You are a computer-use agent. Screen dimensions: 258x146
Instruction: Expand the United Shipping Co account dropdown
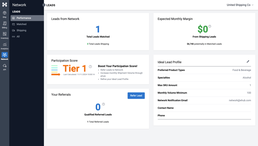click(x=240, y=5)
